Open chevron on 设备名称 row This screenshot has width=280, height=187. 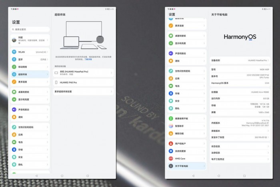268,60
